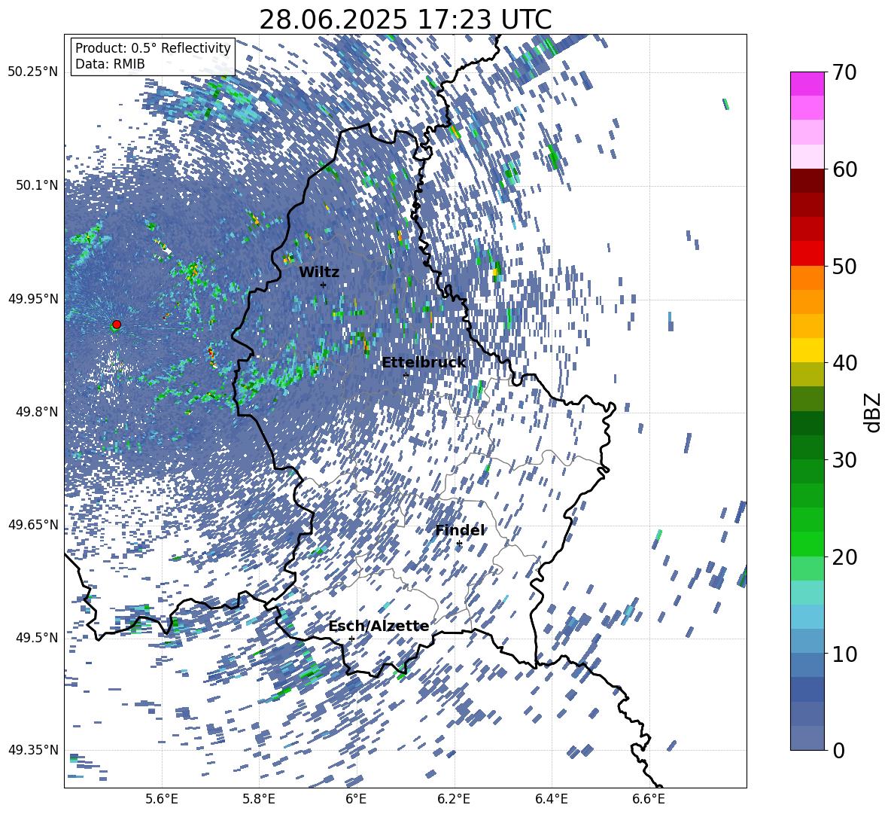Screen dimensions: 891x814
Task: Click the Ettelbruck location cross marker
Action: pos(406,375)
